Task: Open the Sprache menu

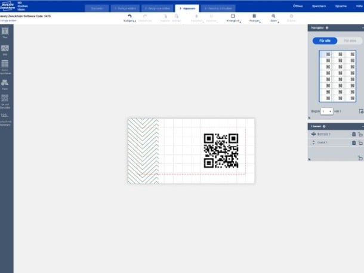Action: tap(341, 7)
